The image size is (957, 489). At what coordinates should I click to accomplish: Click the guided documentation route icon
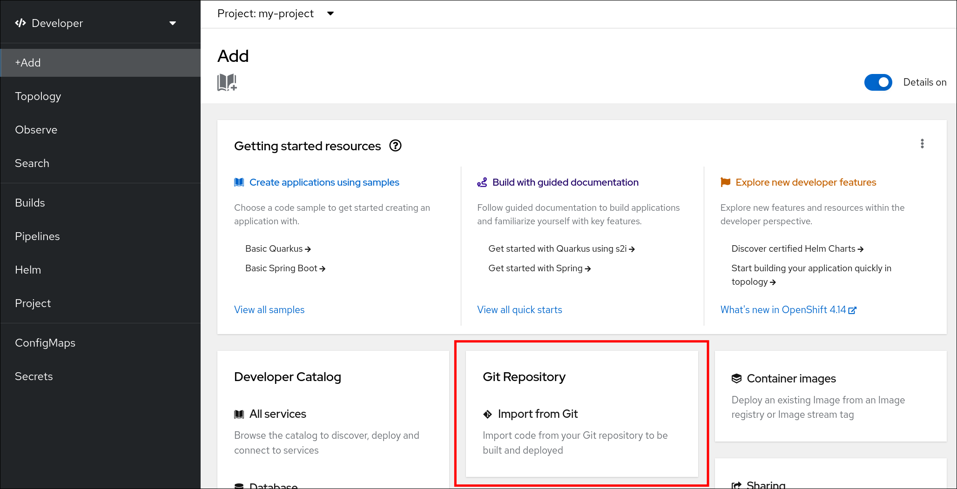point(482,182)
